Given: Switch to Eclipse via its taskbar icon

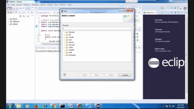Looking at the screenshot, I should (98, 106).
